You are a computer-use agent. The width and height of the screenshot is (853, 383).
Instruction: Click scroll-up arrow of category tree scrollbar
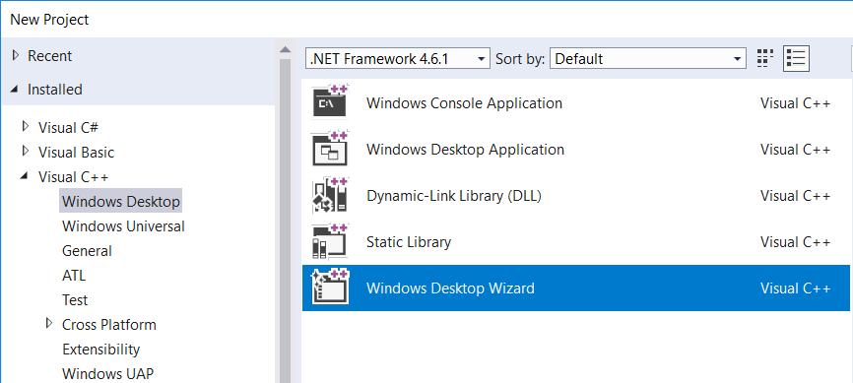coord(286,50)
